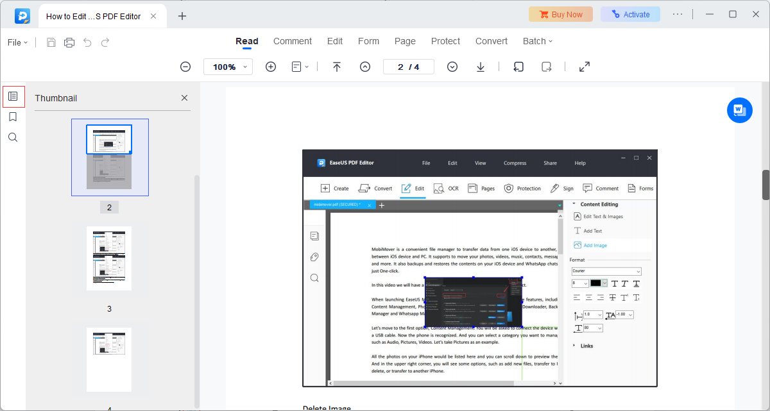Viewport: 770px width, 411px height.
Task: Select the How to Edit PDF Editor document tab
Action: click(103, 17)
